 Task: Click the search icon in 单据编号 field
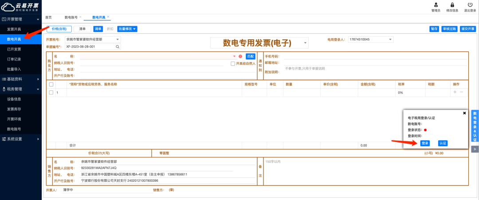pyautogui.click(x=117, y=47)
